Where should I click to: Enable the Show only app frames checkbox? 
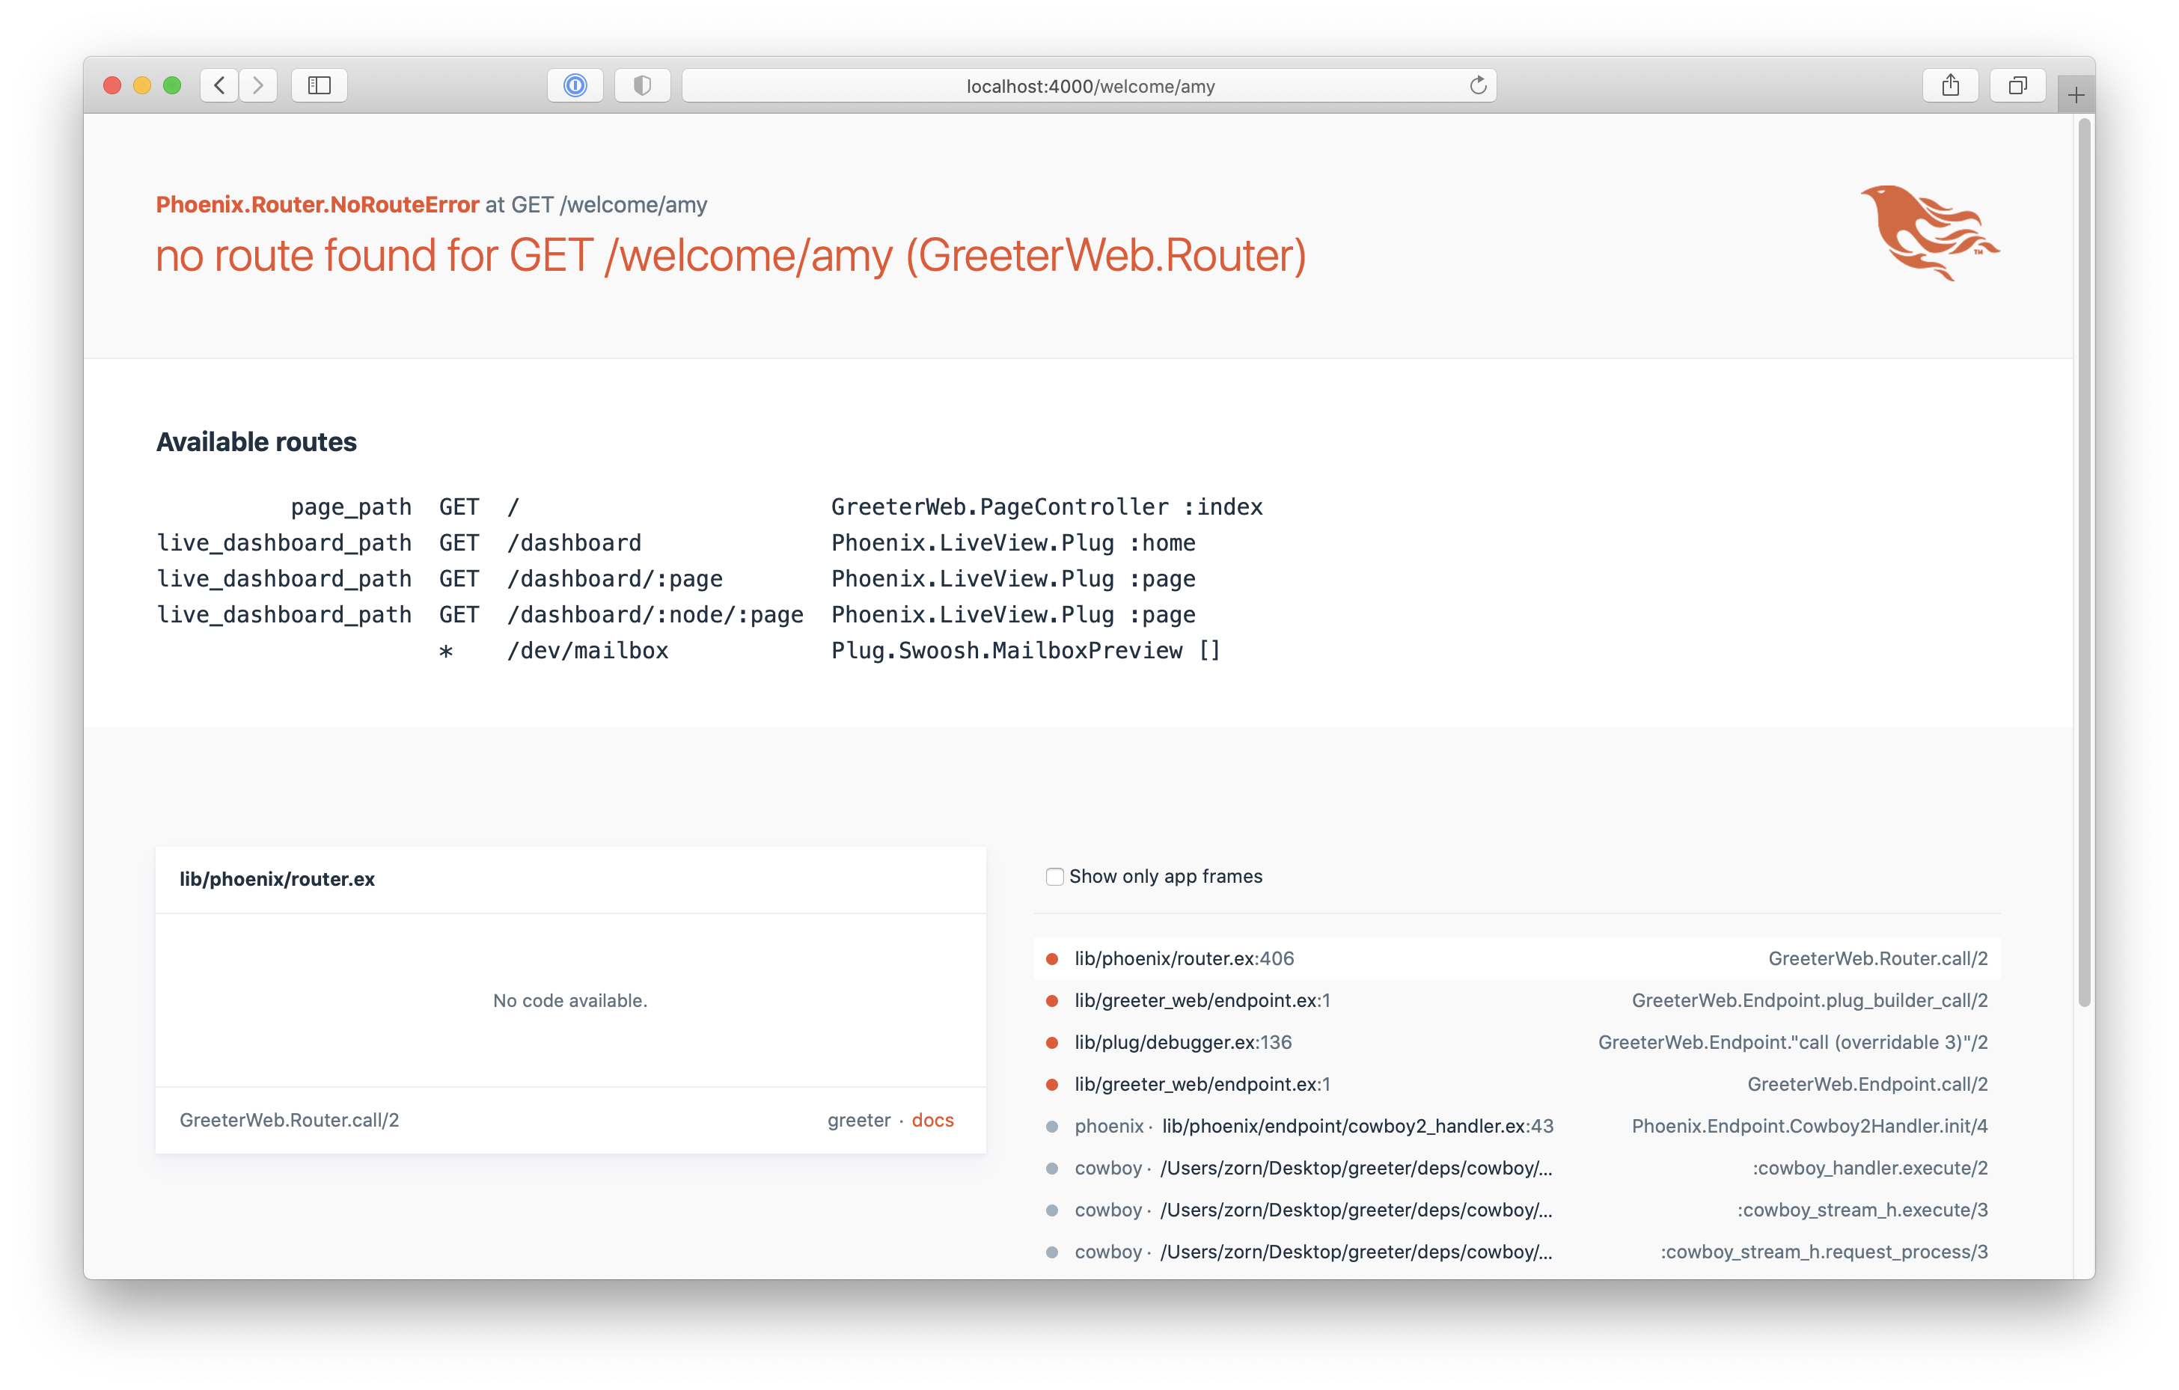(1054, 876)
